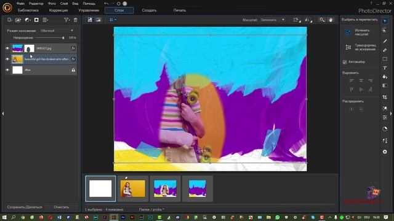Open Windows Start button
The image size is (394, 221).
coord(4,217)
